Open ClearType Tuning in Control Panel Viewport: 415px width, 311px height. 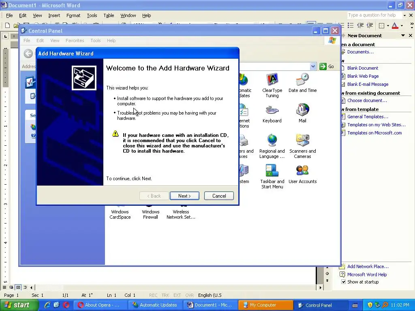272,85
